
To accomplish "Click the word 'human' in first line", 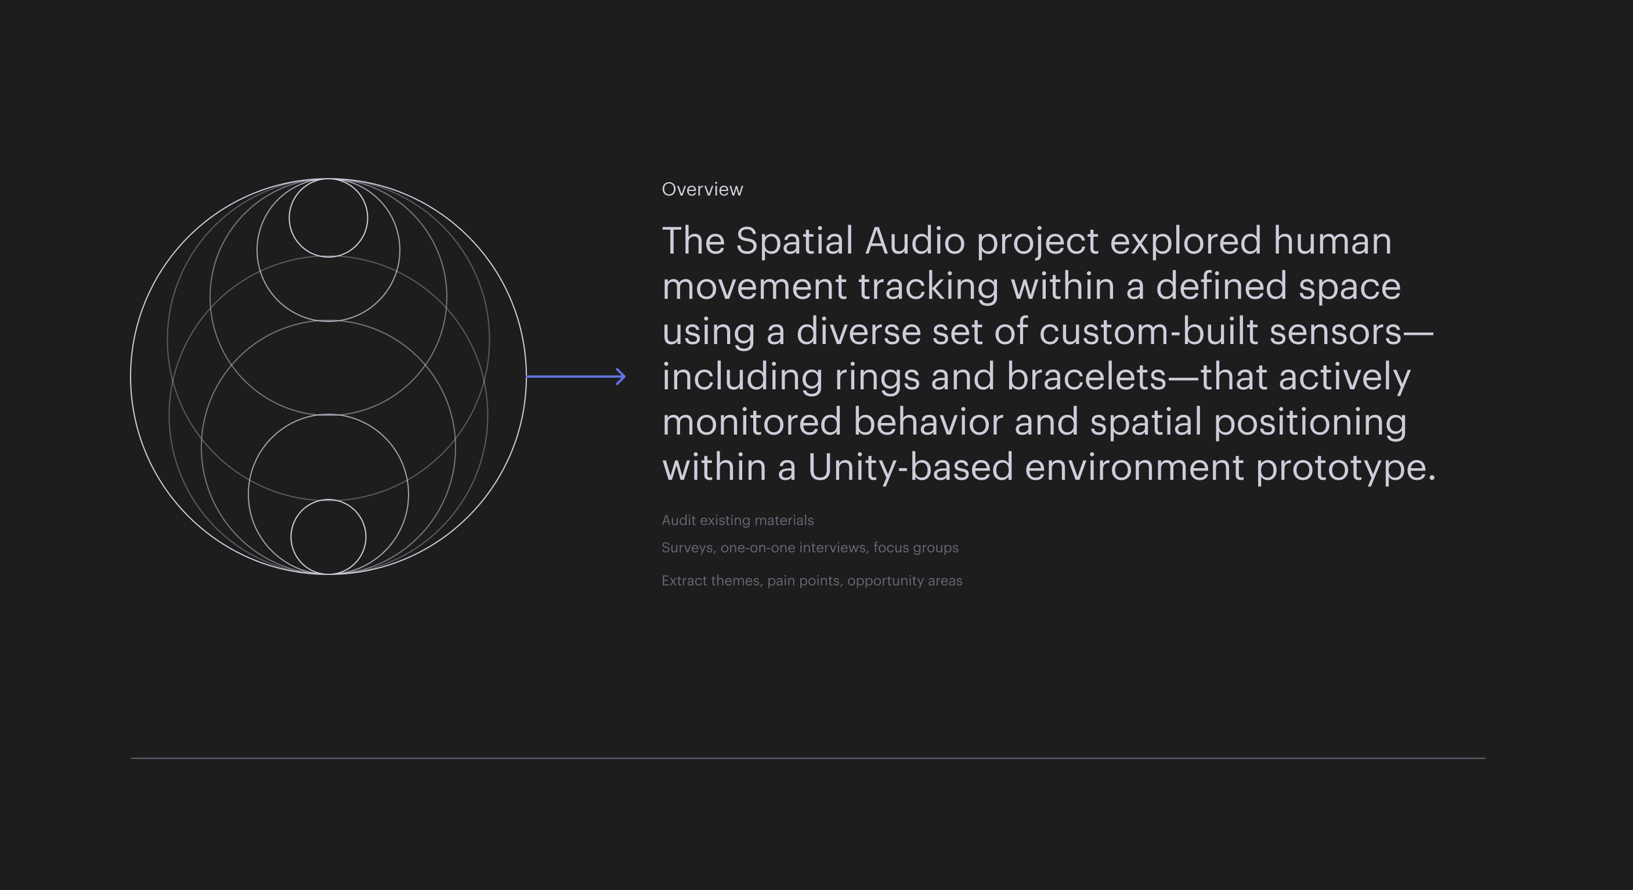I will (x=1332, y=241).
